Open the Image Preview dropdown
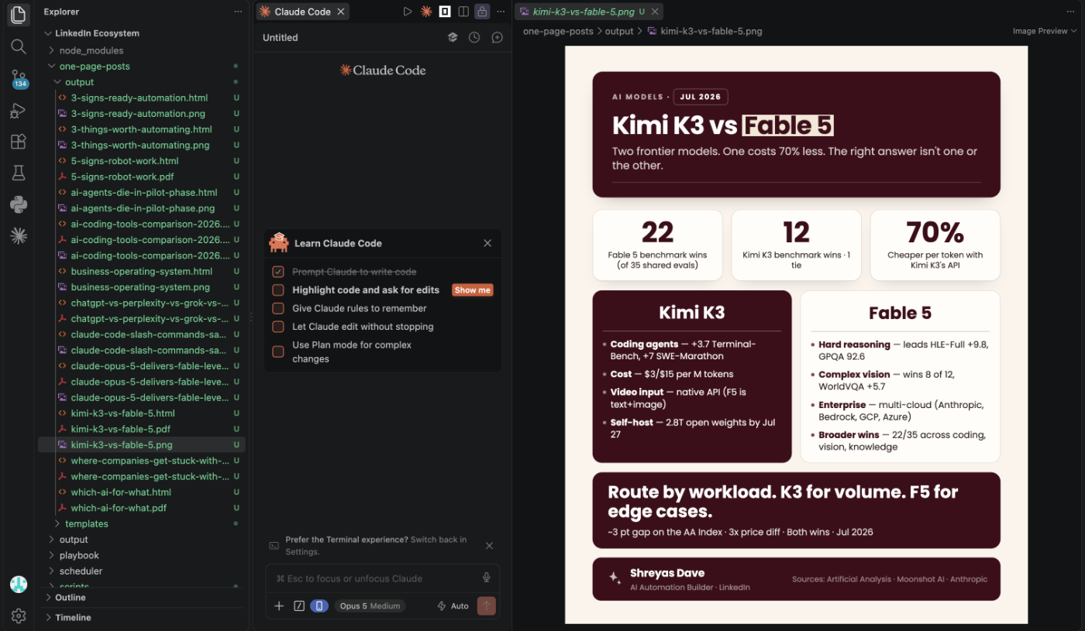This screenshot has height=631, width=1085. (1045, 31)
